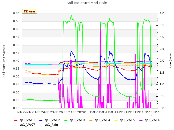Click the yellow sp1_VWC5 legend swatch
The image size is (174, 130).
pos(116,120)
